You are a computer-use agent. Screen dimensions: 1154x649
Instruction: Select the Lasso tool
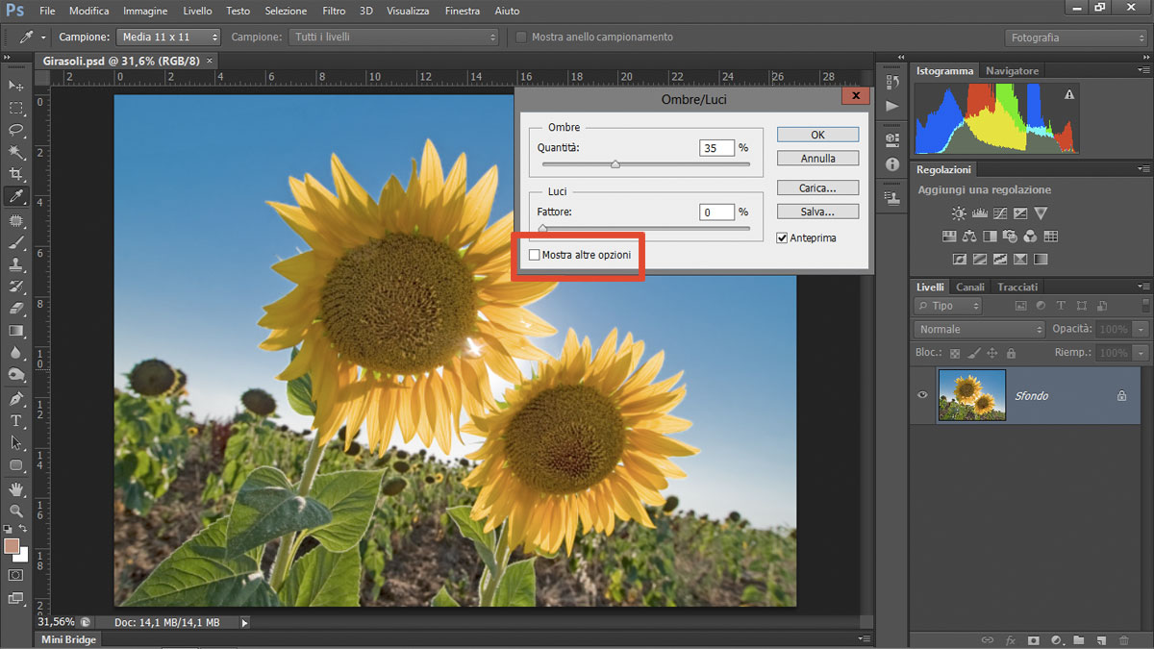16,130
